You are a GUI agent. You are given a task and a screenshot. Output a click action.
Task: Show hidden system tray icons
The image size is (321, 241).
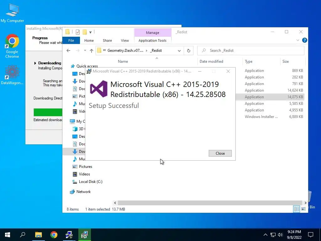(x=265, y=235)
